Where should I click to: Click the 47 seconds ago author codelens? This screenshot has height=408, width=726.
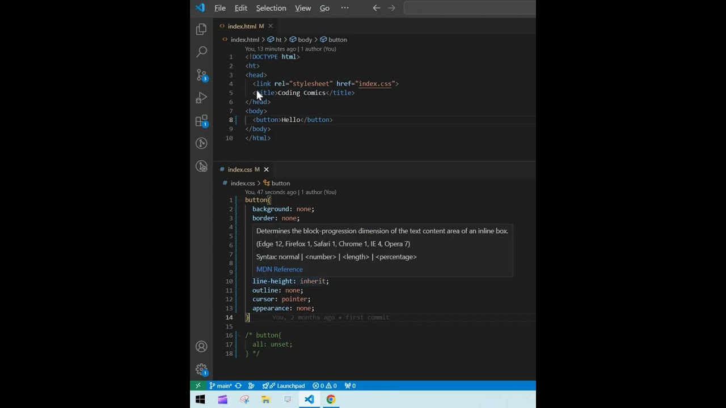[290, 192]
